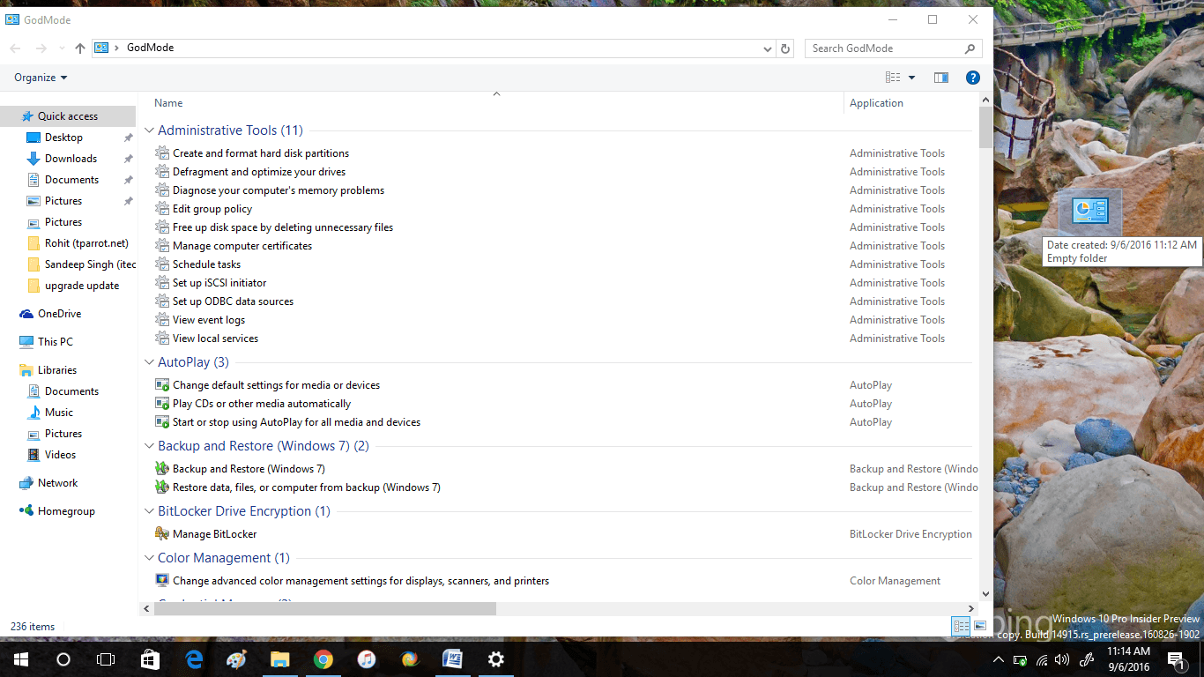Click Change default settings for media icon
Image resolution: width=1204 pixels, height=677 pixels.
(x=162, y=385)
